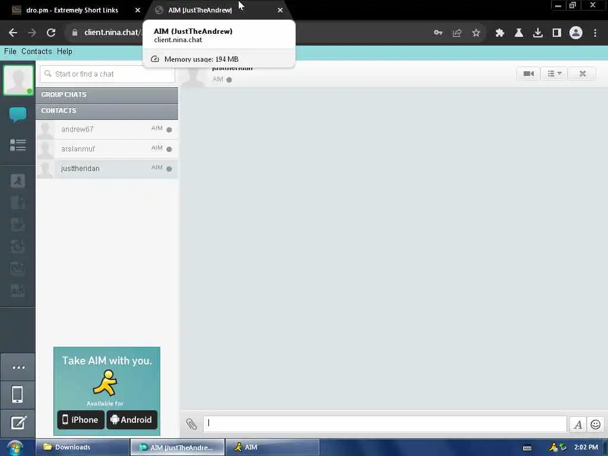608x456 pixels.
Task: Click the password key icon in address bar
Action: 438,33
